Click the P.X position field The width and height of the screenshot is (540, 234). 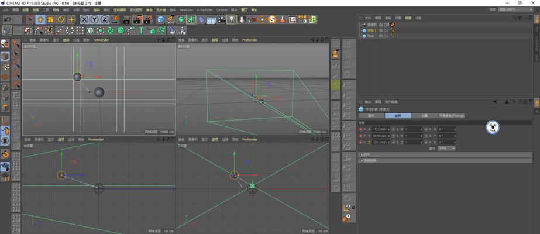(x=381, y=129)
